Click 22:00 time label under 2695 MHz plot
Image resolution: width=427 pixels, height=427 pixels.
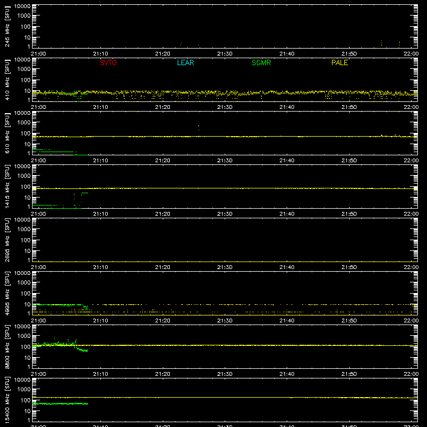coord(411,267)
